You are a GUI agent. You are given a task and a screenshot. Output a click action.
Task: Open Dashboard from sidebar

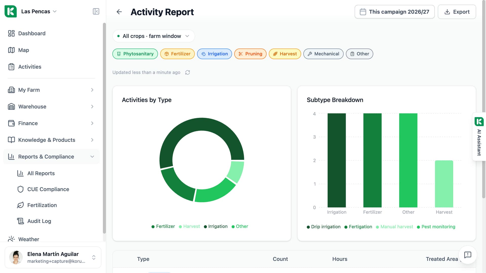(x=52, y=33)
